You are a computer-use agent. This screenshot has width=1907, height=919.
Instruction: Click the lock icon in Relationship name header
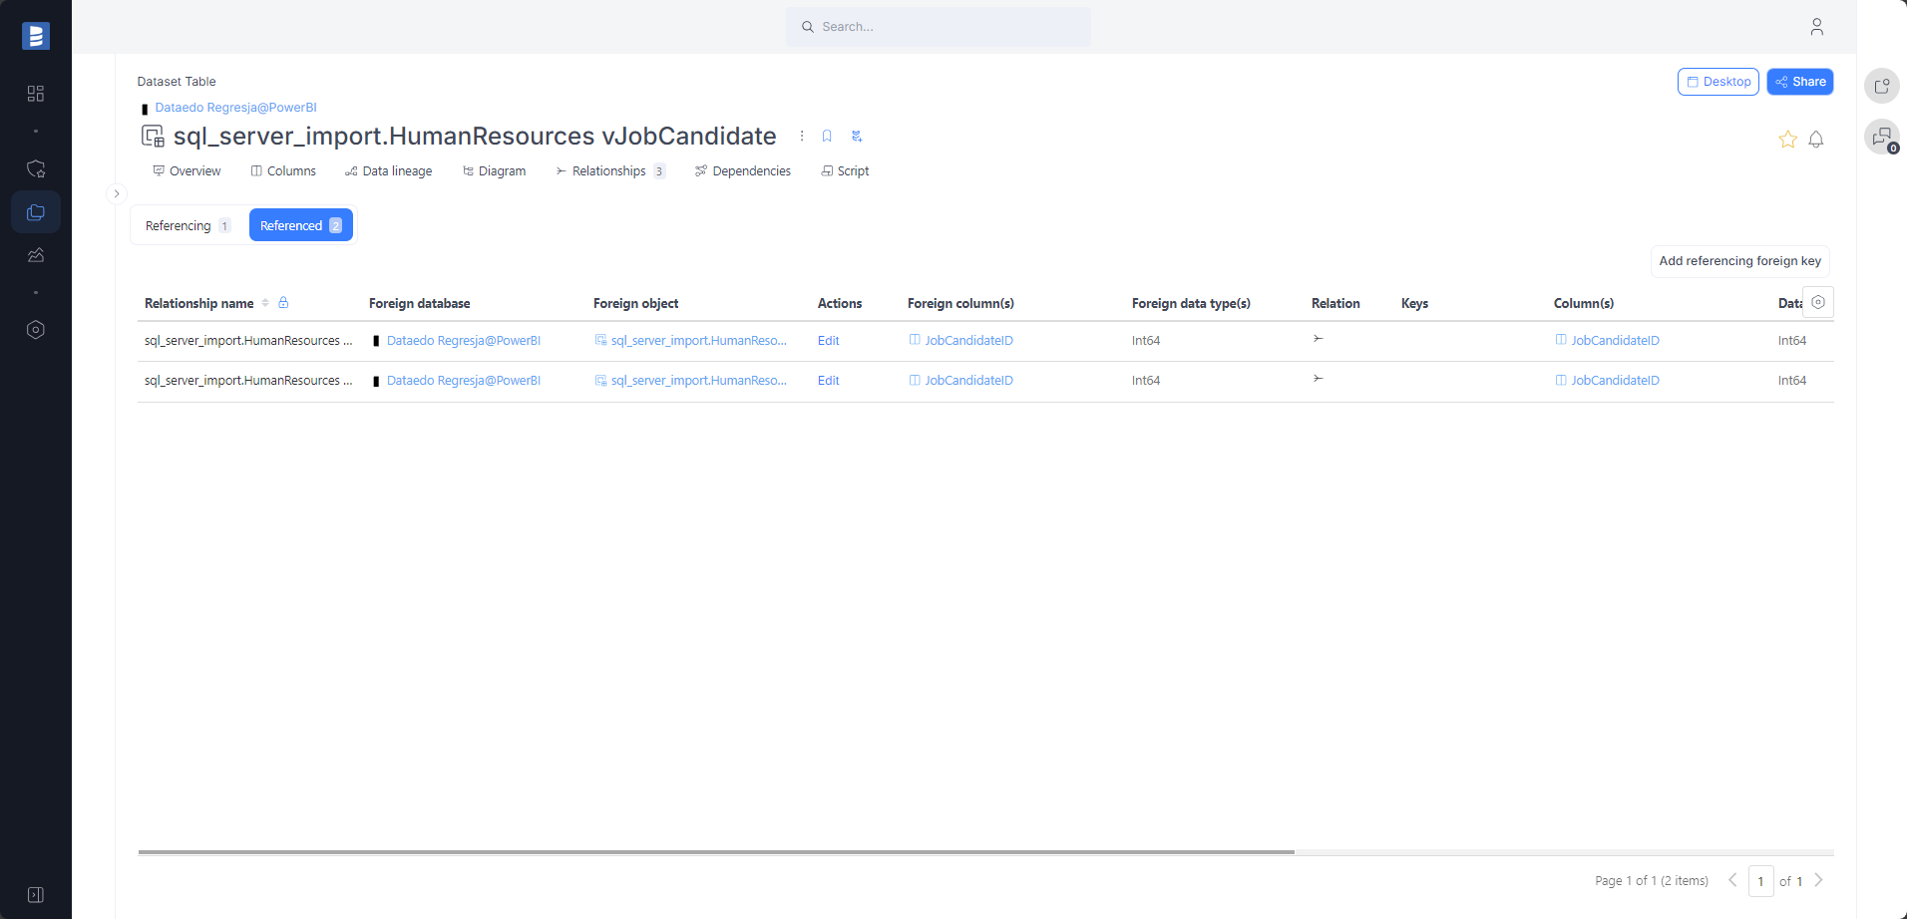pyautogui.click(x=283, y=302)
